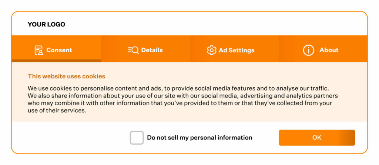Show the About tab label
The image size is (379, 165).
pyautogui.click(x=329, y=50)
